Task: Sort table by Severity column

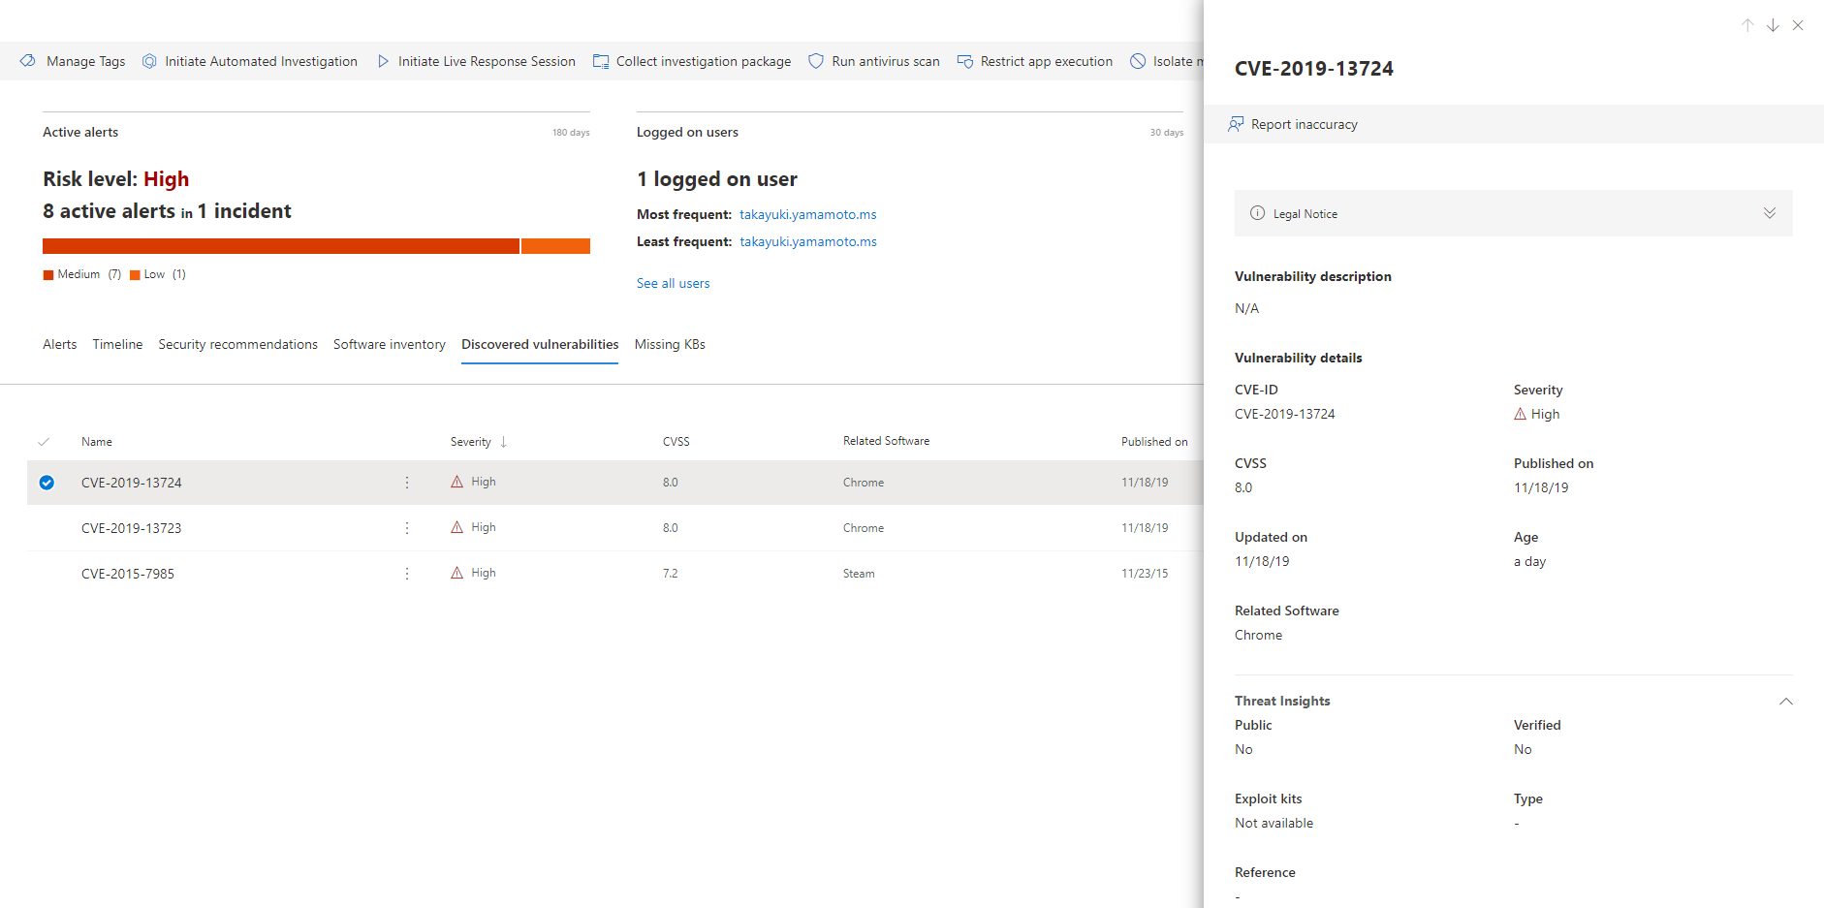Action: 471,442
